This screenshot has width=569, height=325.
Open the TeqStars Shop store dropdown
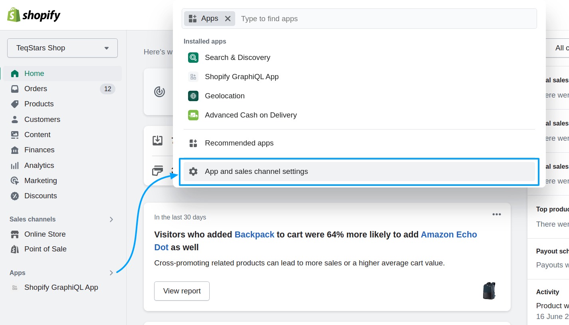tap(62, 48)
